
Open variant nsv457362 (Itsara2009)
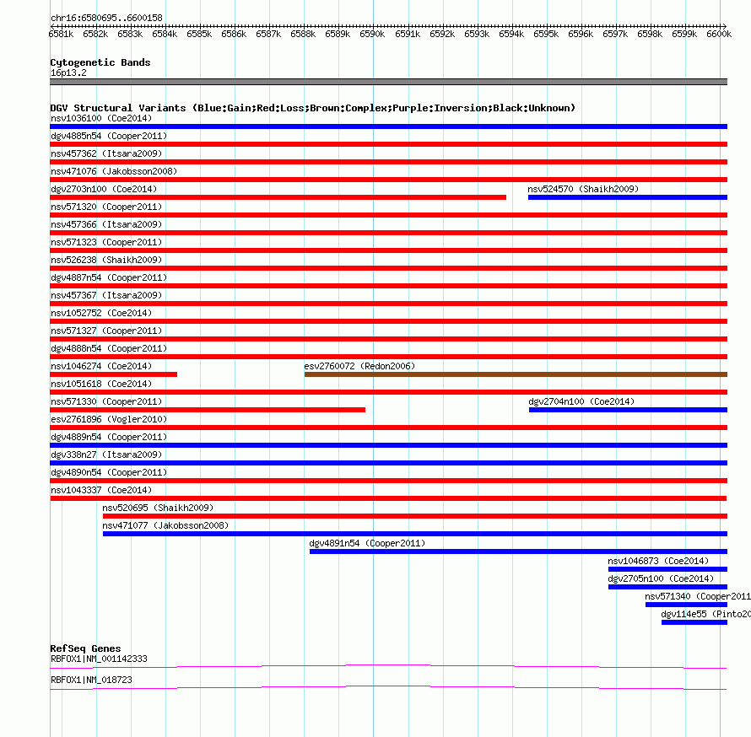[x=106, y=153]
